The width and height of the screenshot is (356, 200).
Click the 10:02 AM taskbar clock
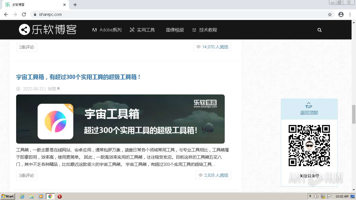click(x=342, y=196)
